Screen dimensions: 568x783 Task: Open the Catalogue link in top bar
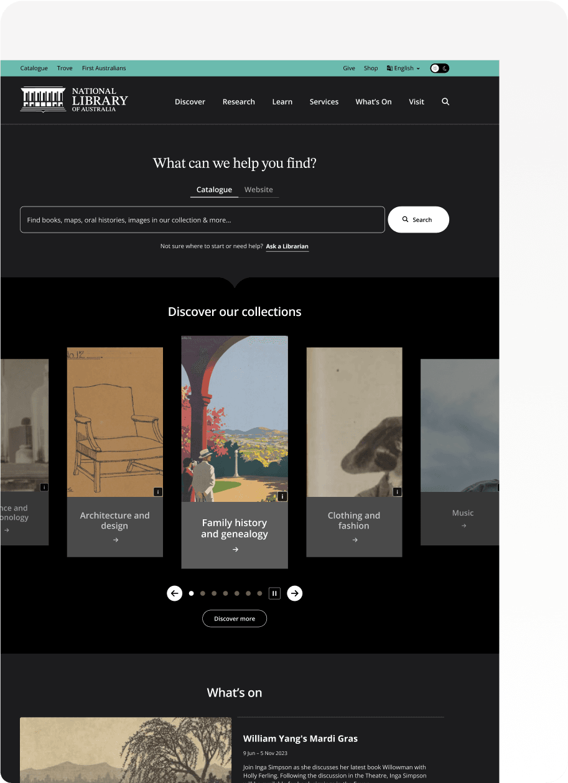[34, 68]
